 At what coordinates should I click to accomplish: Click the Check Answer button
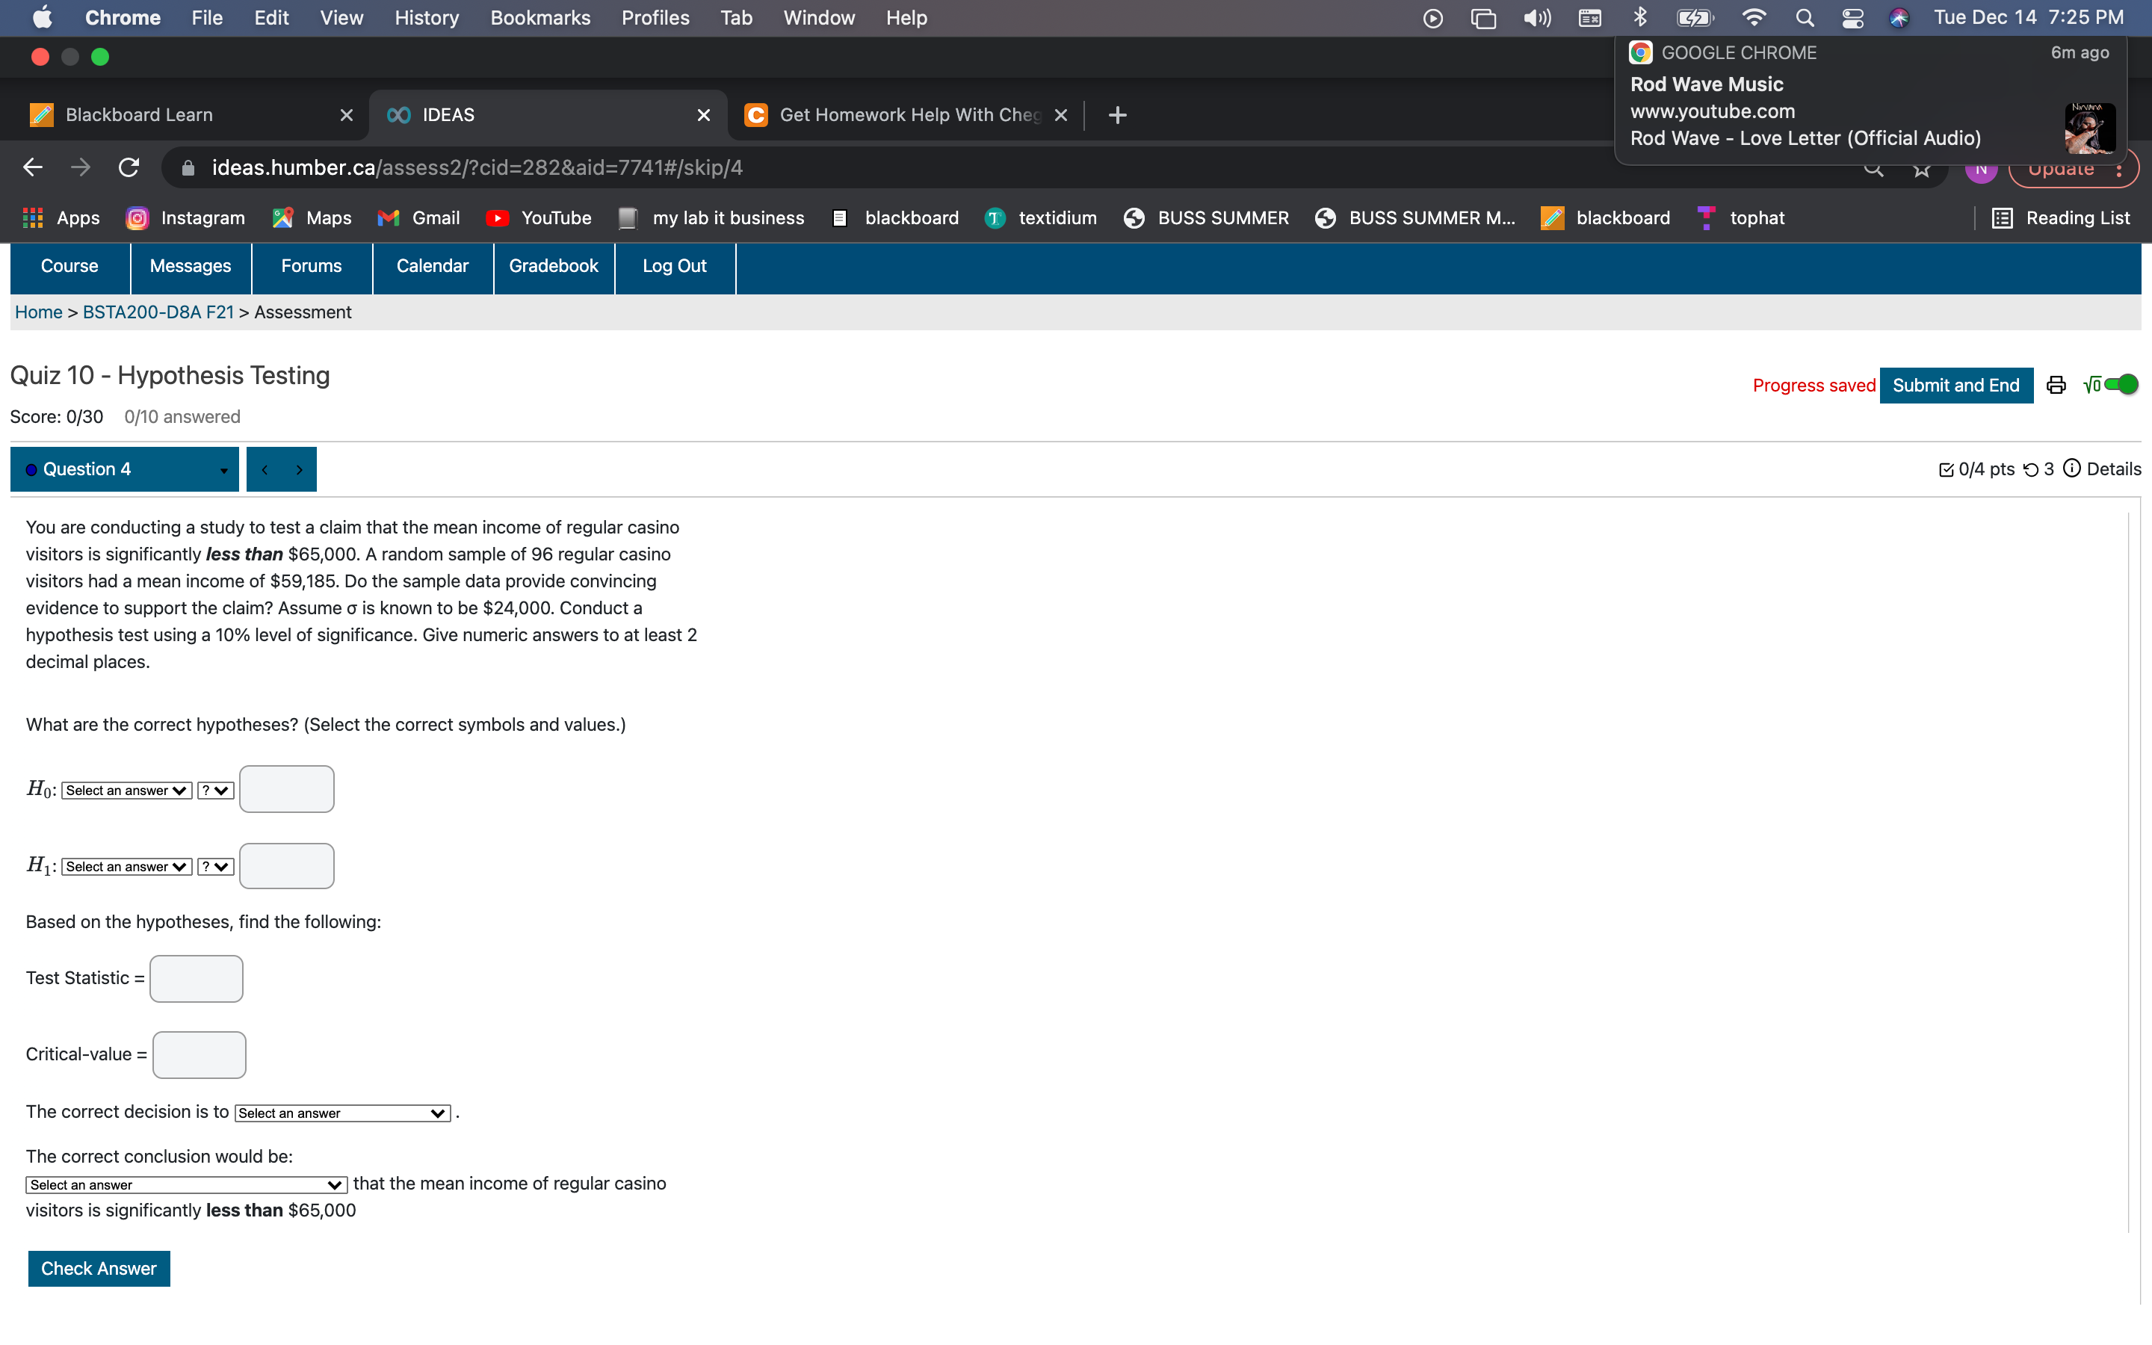click(x=99, y=1269)
